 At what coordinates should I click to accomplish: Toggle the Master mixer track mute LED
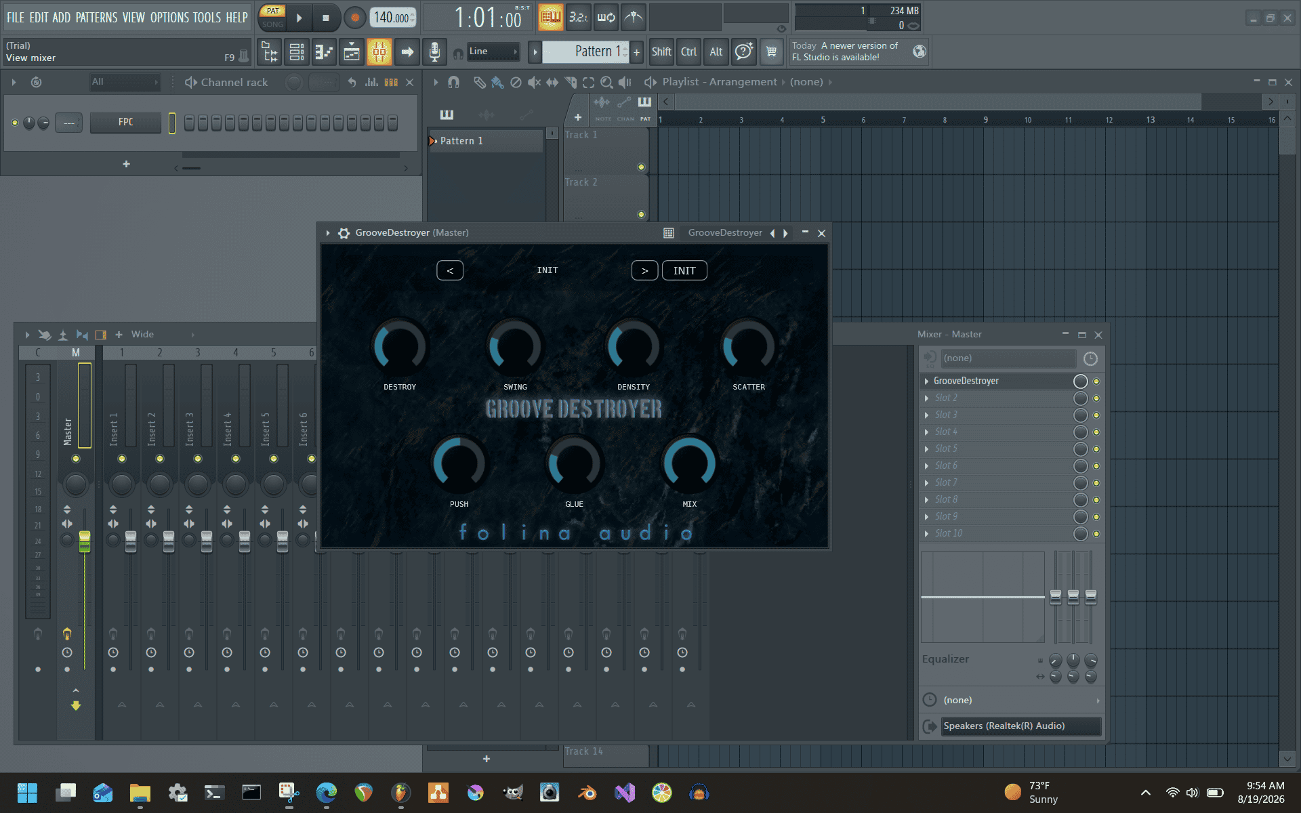(x=76, y=459)
